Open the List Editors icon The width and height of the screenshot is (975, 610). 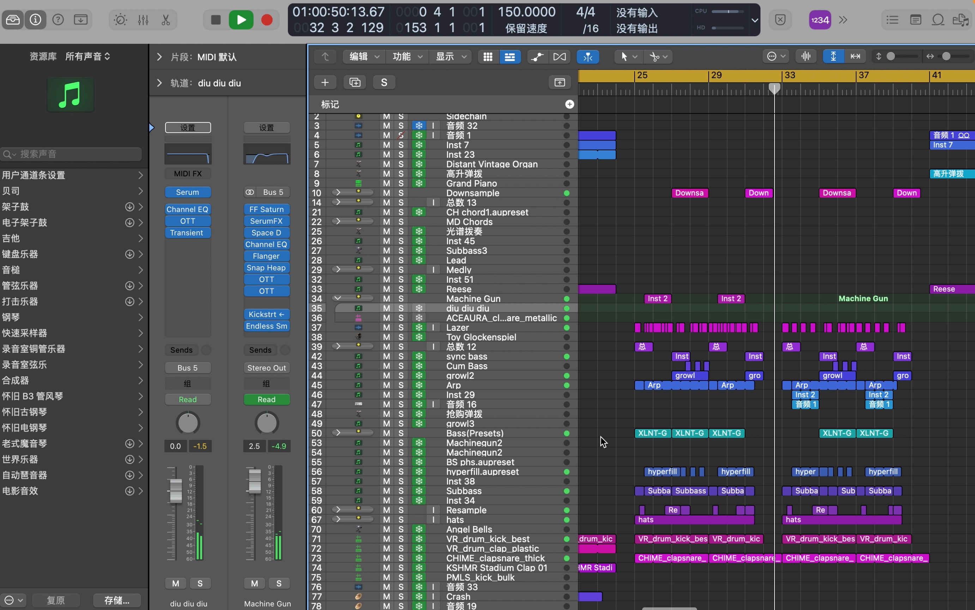[892, 20]
